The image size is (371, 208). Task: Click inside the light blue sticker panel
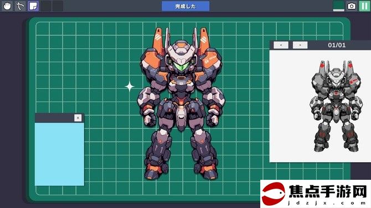point(59,154)
